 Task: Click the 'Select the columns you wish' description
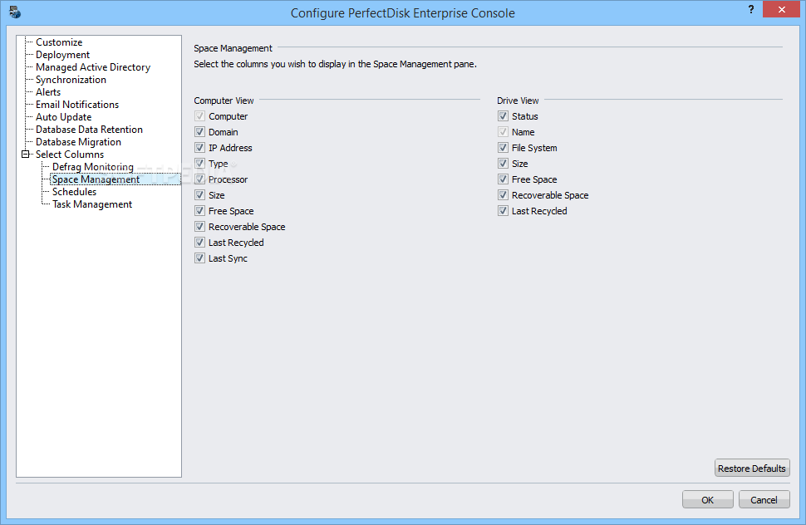[335, 64]
